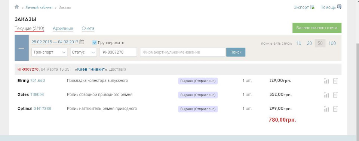Go to the home page via house icon
The width and height of the screenshot is (359, 141).
[16, 7]
